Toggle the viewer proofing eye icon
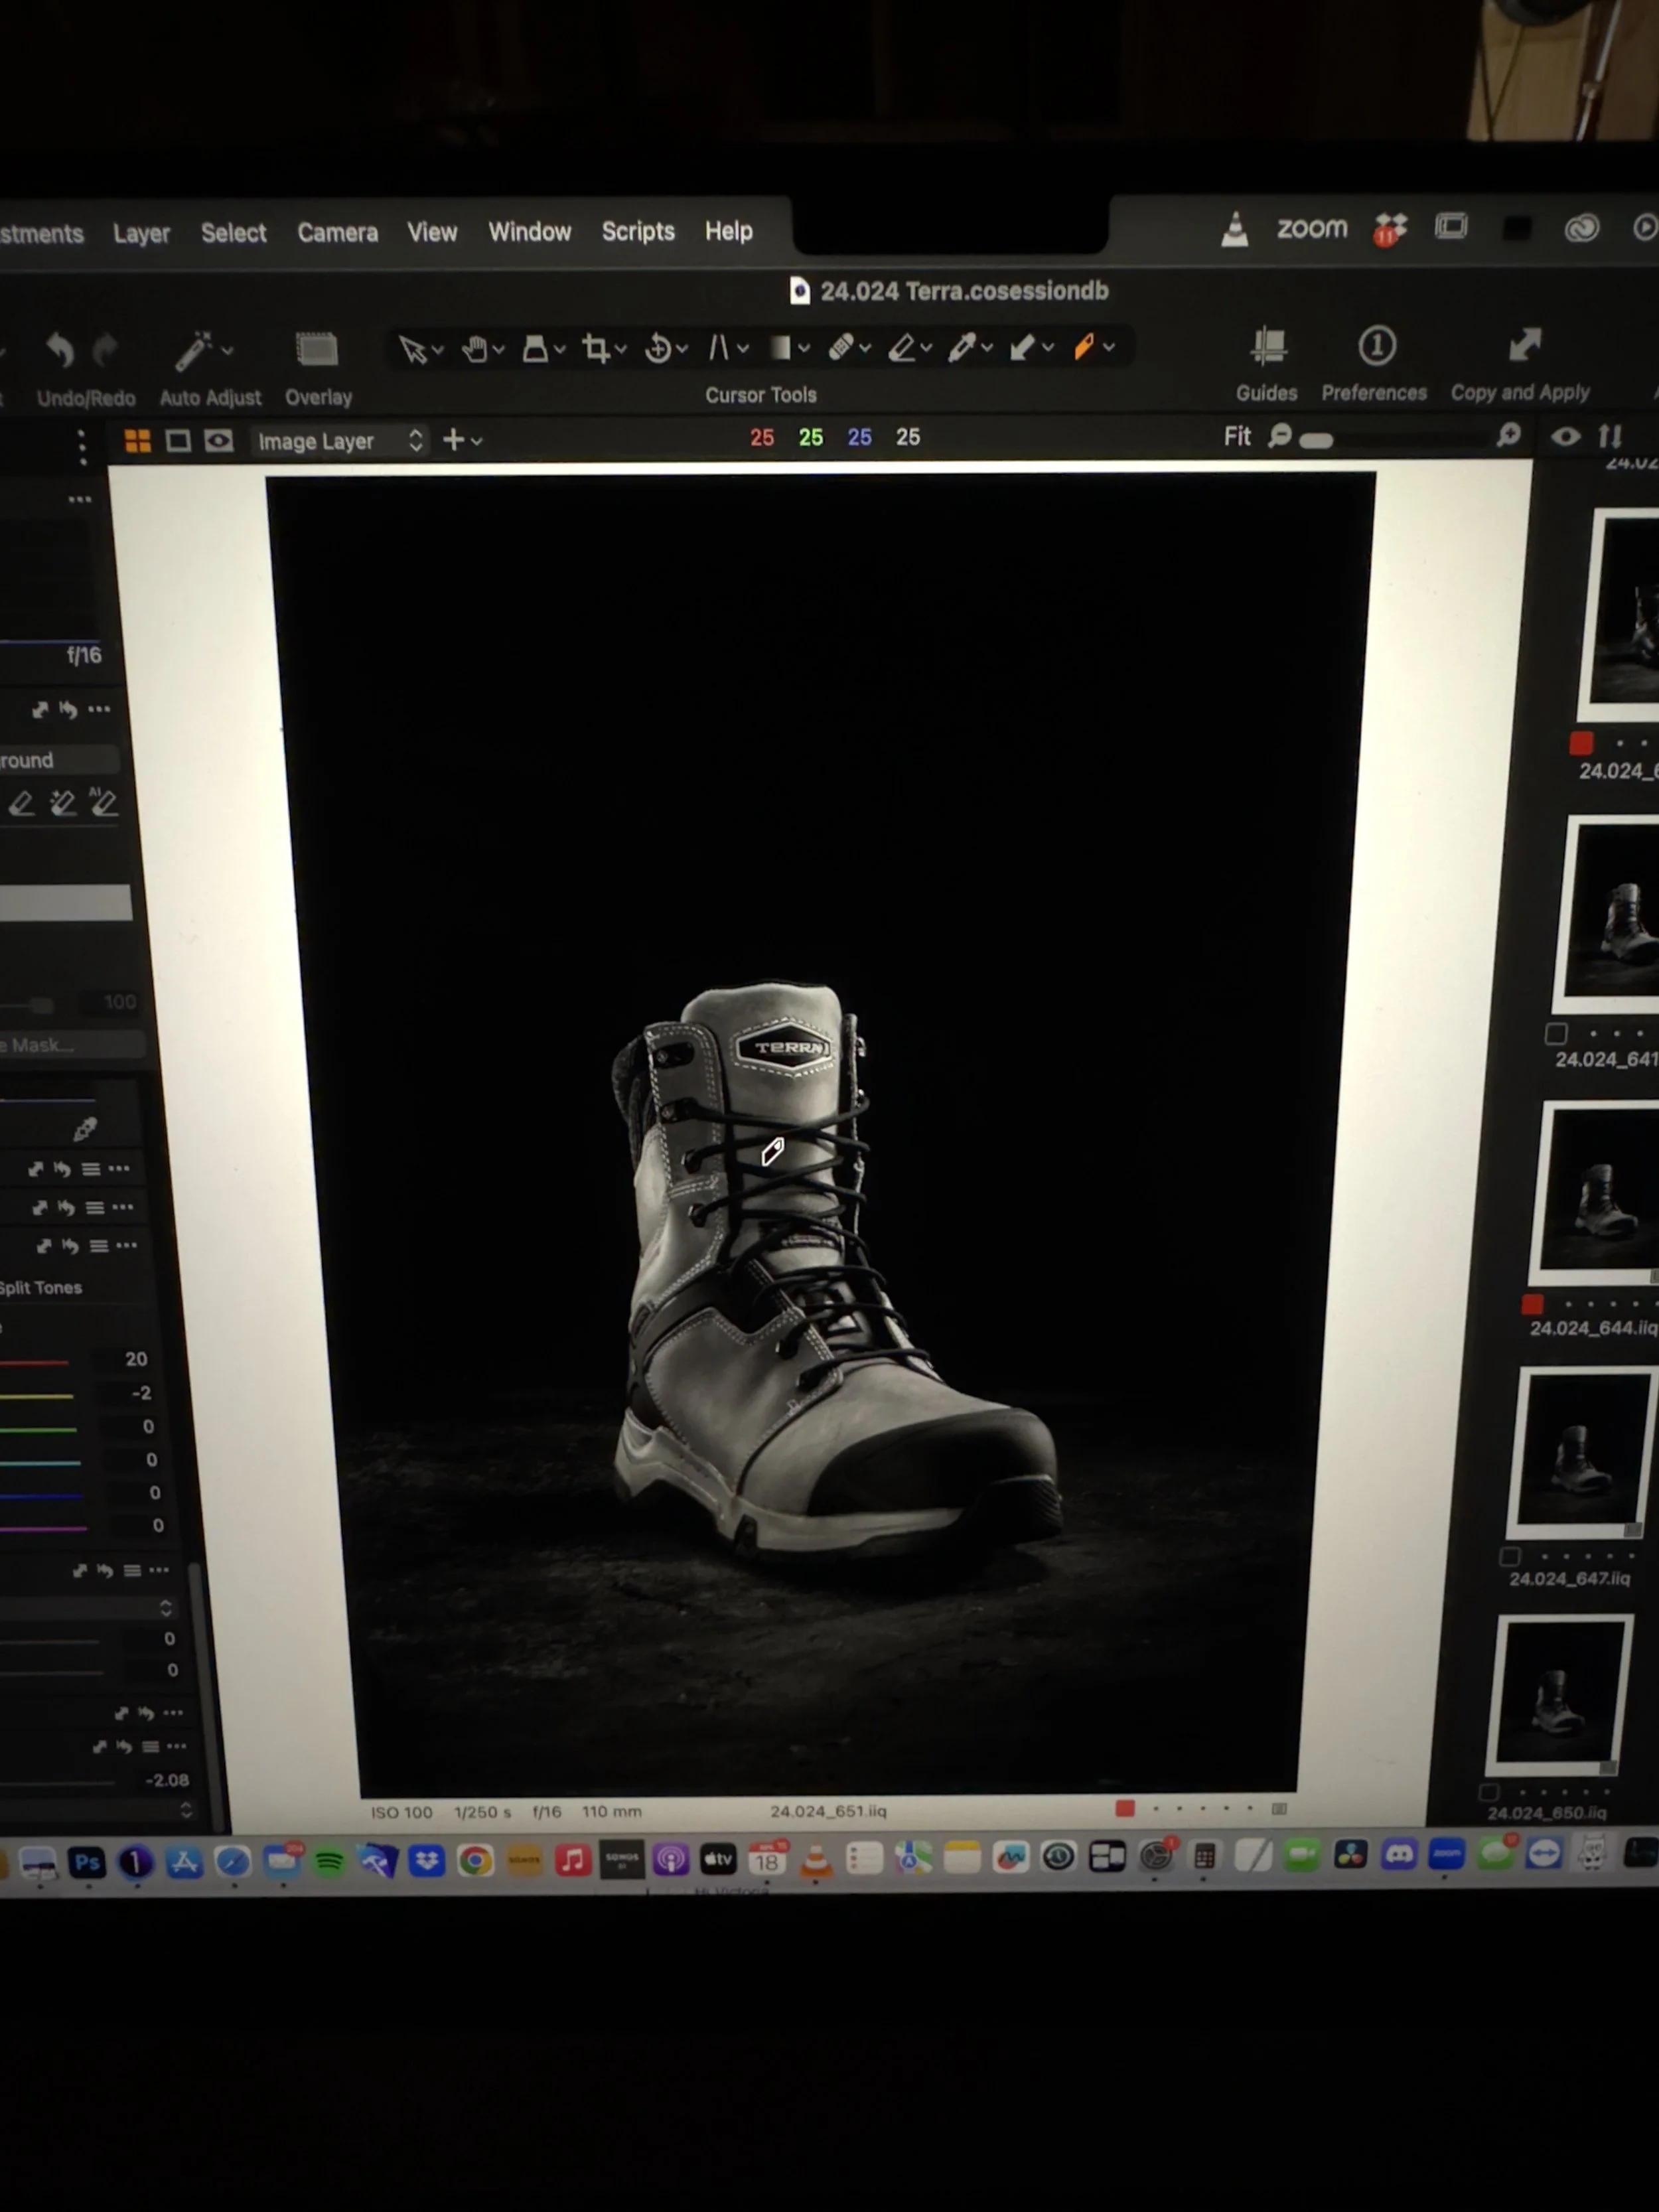 point(1565,437)
